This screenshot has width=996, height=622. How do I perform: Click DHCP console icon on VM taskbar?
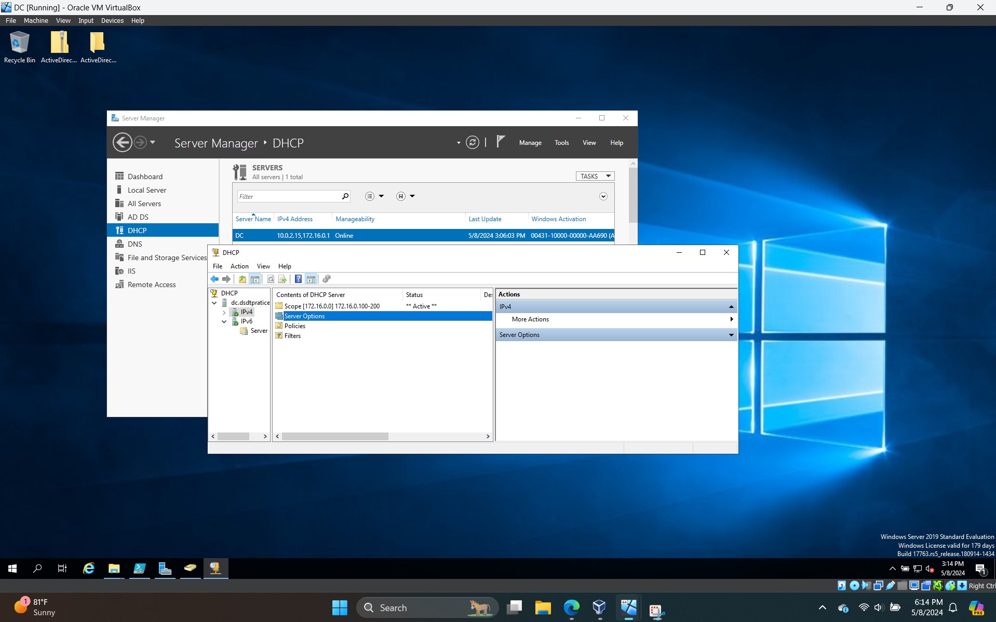coord(216,569)
